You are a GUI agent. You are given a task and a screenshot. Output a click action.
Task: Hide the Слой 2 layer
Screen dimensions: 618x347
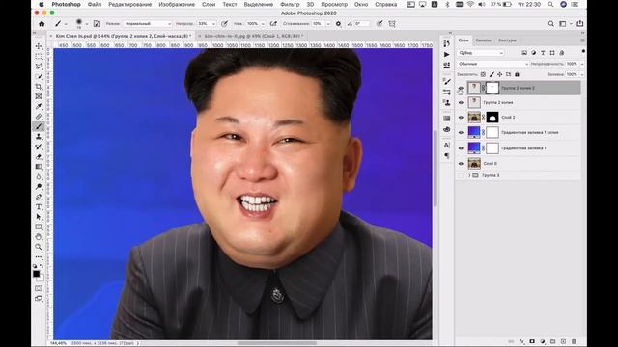click(461, 118)
